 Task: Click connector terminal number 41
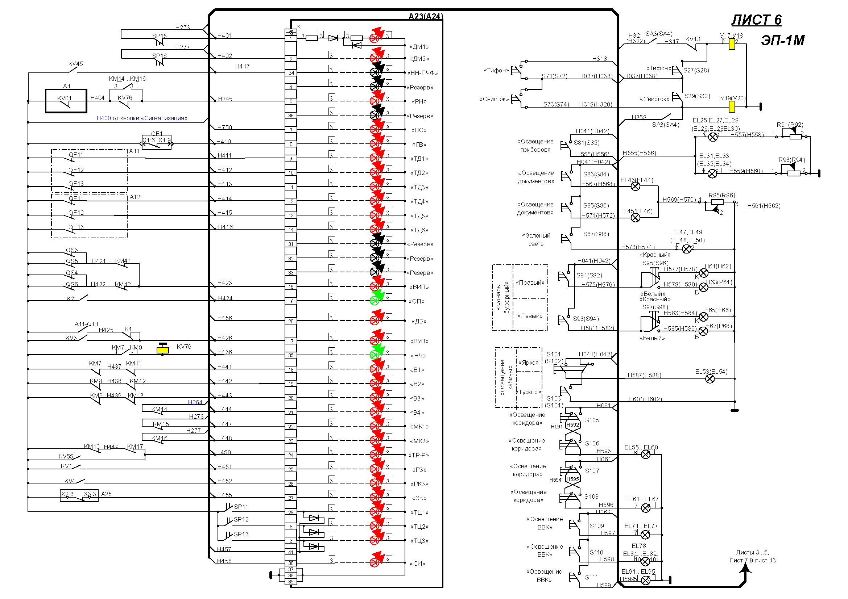291,552
